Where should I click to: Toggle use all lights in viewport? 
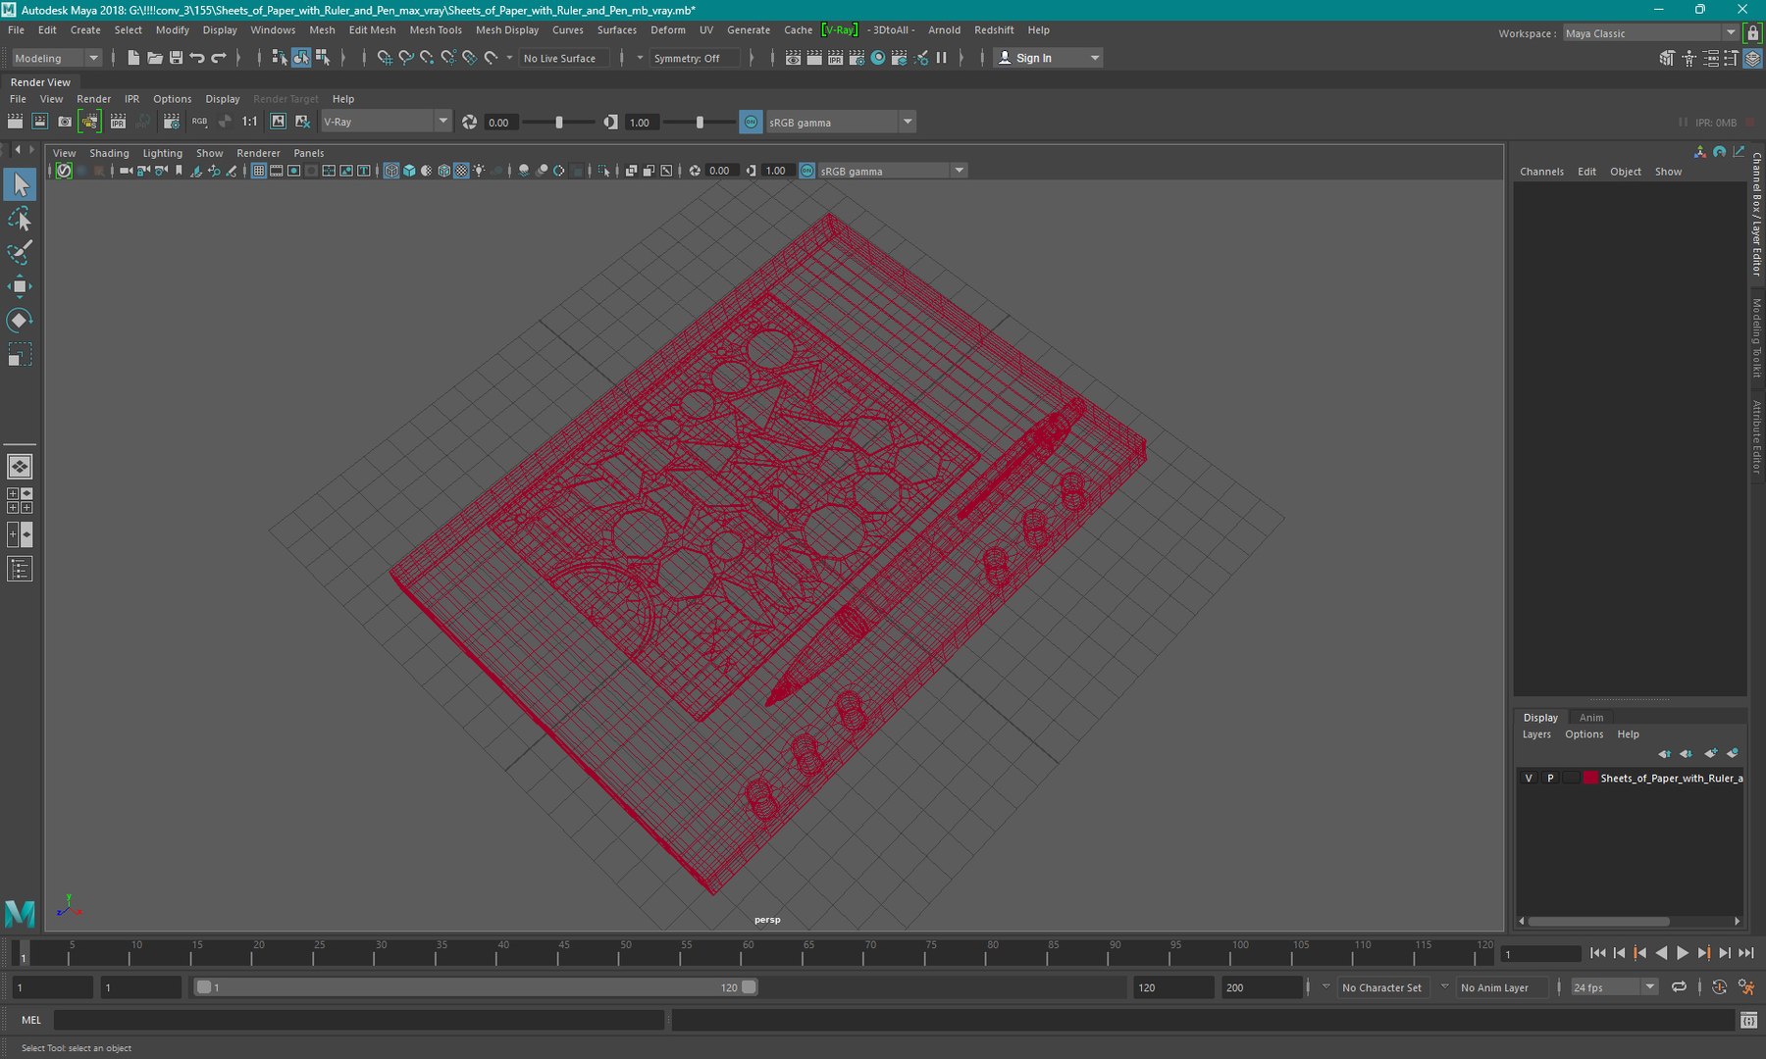(479, 171)
